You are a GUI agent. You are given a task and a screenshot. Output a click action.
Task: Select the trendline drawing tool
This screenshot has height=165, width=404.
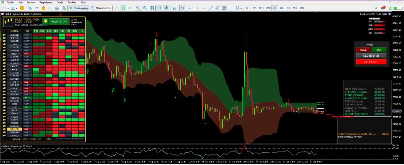click(x=211, y=8)
